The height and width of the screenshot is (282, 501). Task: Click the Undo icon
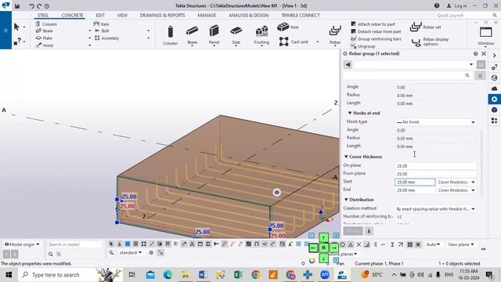(x=31, y=5)
